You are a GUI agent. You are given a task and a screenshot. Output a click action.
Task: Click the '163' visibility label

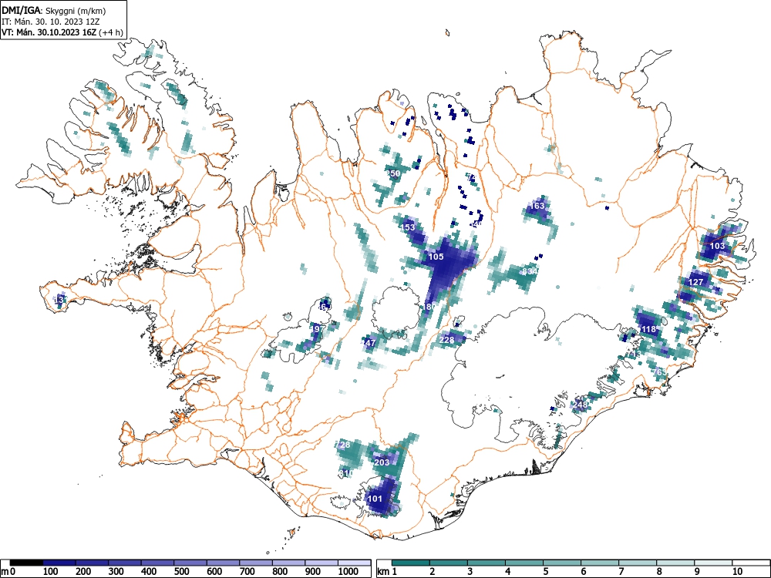tap(538, 206)
